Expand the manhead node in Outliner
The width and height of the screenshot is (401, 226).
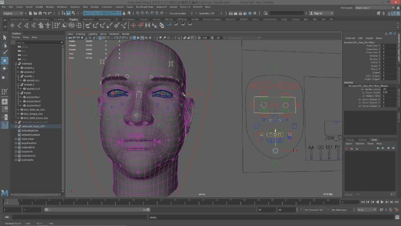tap(16, 64)
